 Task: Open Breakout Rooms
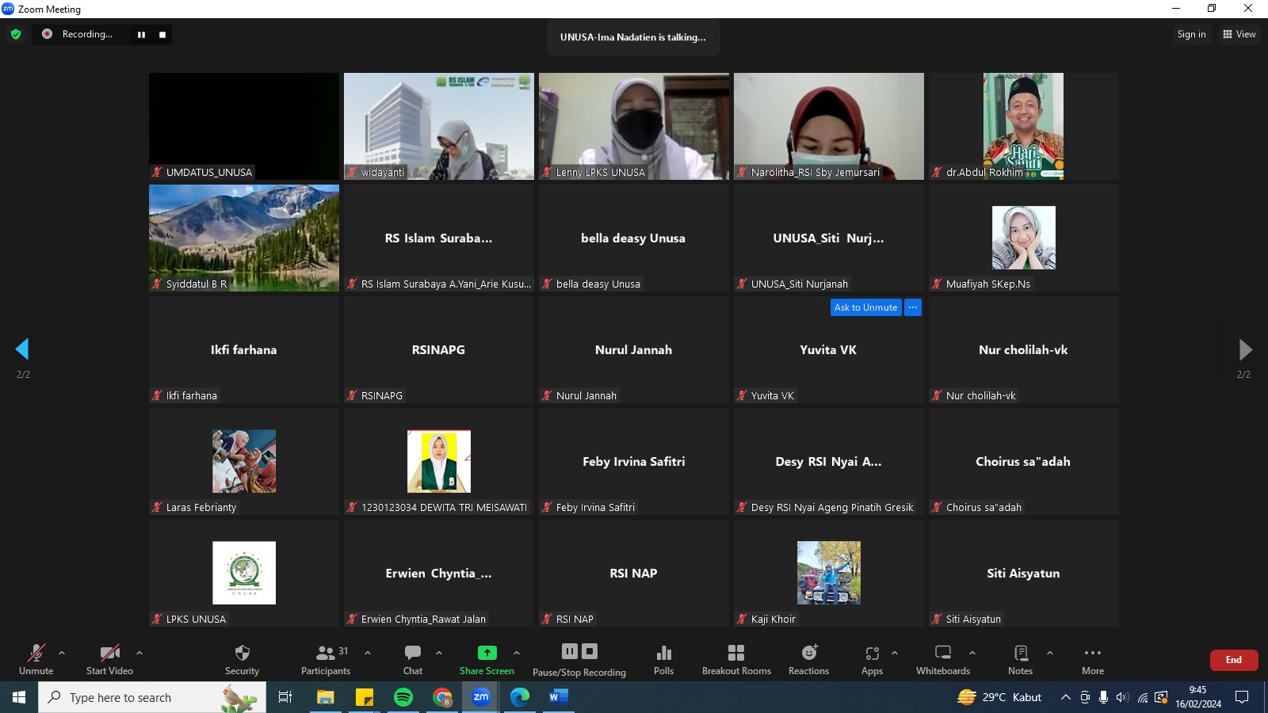coord(736,654)
